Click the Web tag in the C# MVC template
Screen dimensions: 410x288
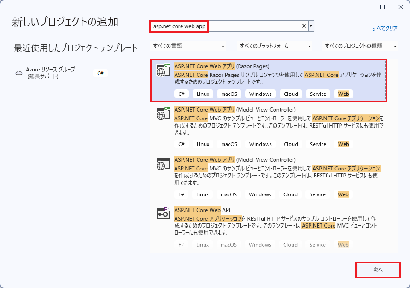coord(344,144)
